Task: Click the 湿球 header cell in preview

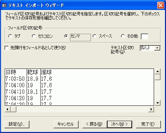Action: click(x=46, y=72)
